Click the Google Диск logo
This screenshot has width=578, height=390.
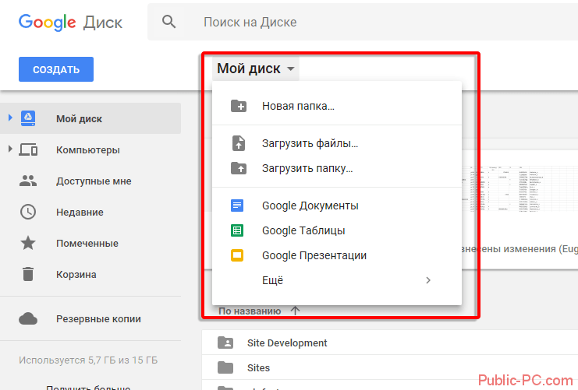click(x=70, y=23)
